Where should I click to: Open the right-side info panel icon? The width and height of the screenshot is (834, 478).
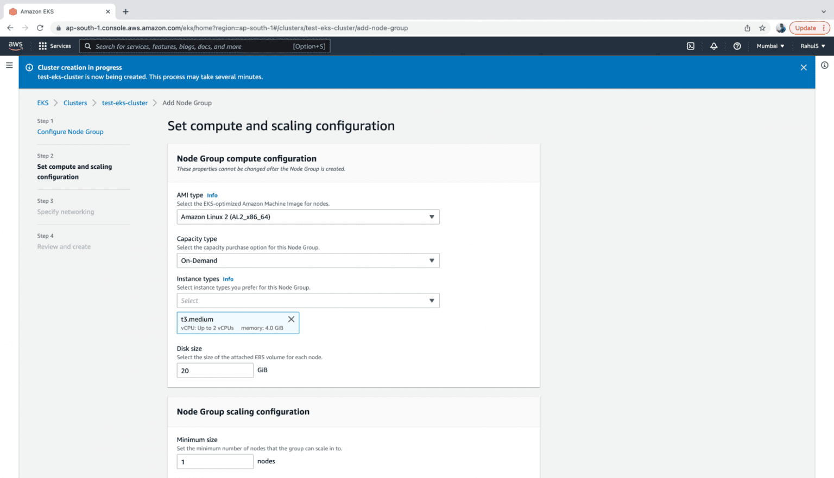coord(824,65)
